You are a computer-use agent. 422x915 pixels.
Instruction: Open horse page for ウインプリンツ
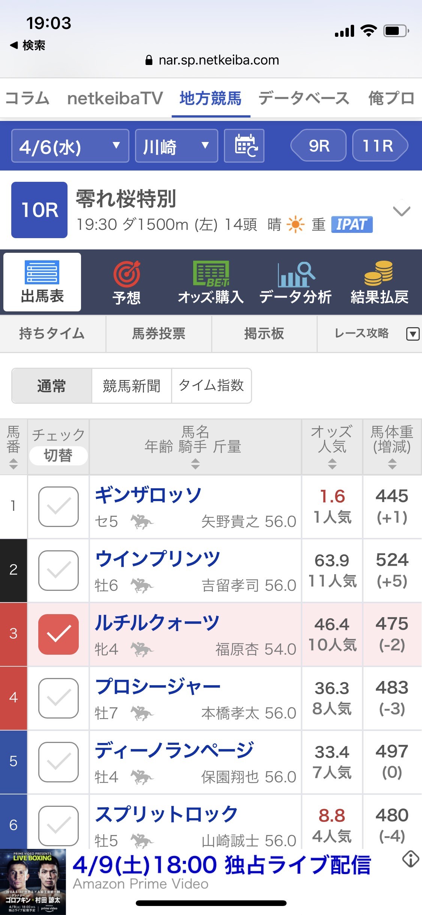(x=158, y=559)
